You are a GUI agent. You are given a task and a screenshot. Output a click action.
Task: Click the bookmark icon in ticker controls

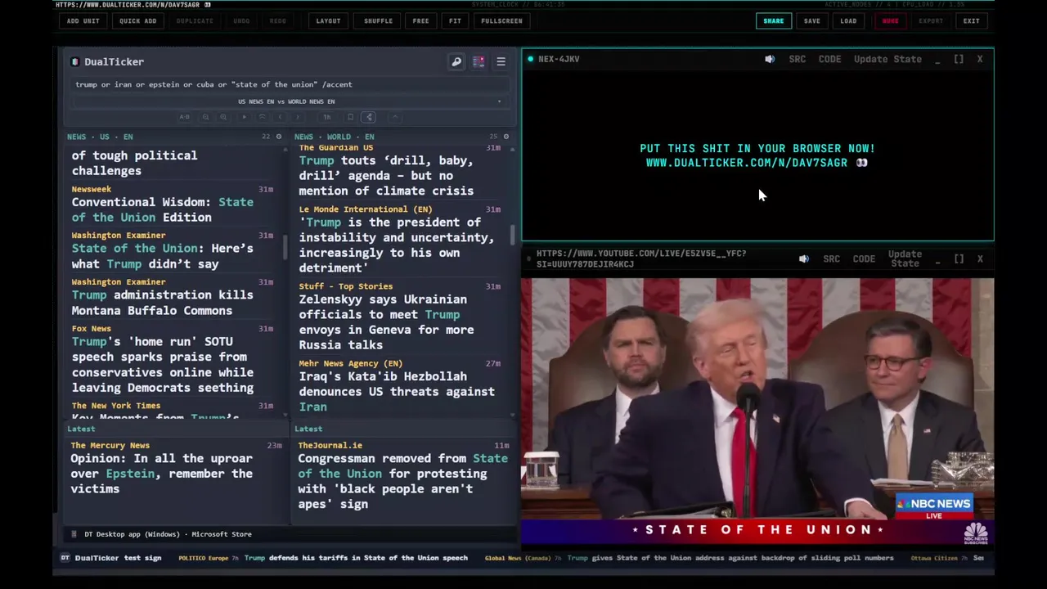coord(350,117)
